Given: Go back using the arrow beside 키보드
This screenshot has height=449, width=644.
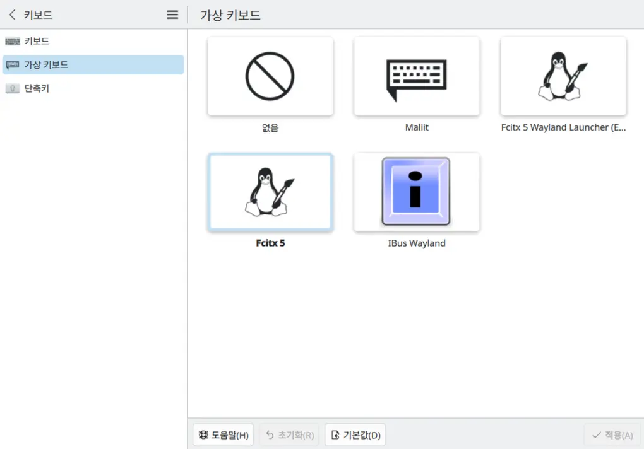Looking at the screenshot, I should (x=13, y=15).
